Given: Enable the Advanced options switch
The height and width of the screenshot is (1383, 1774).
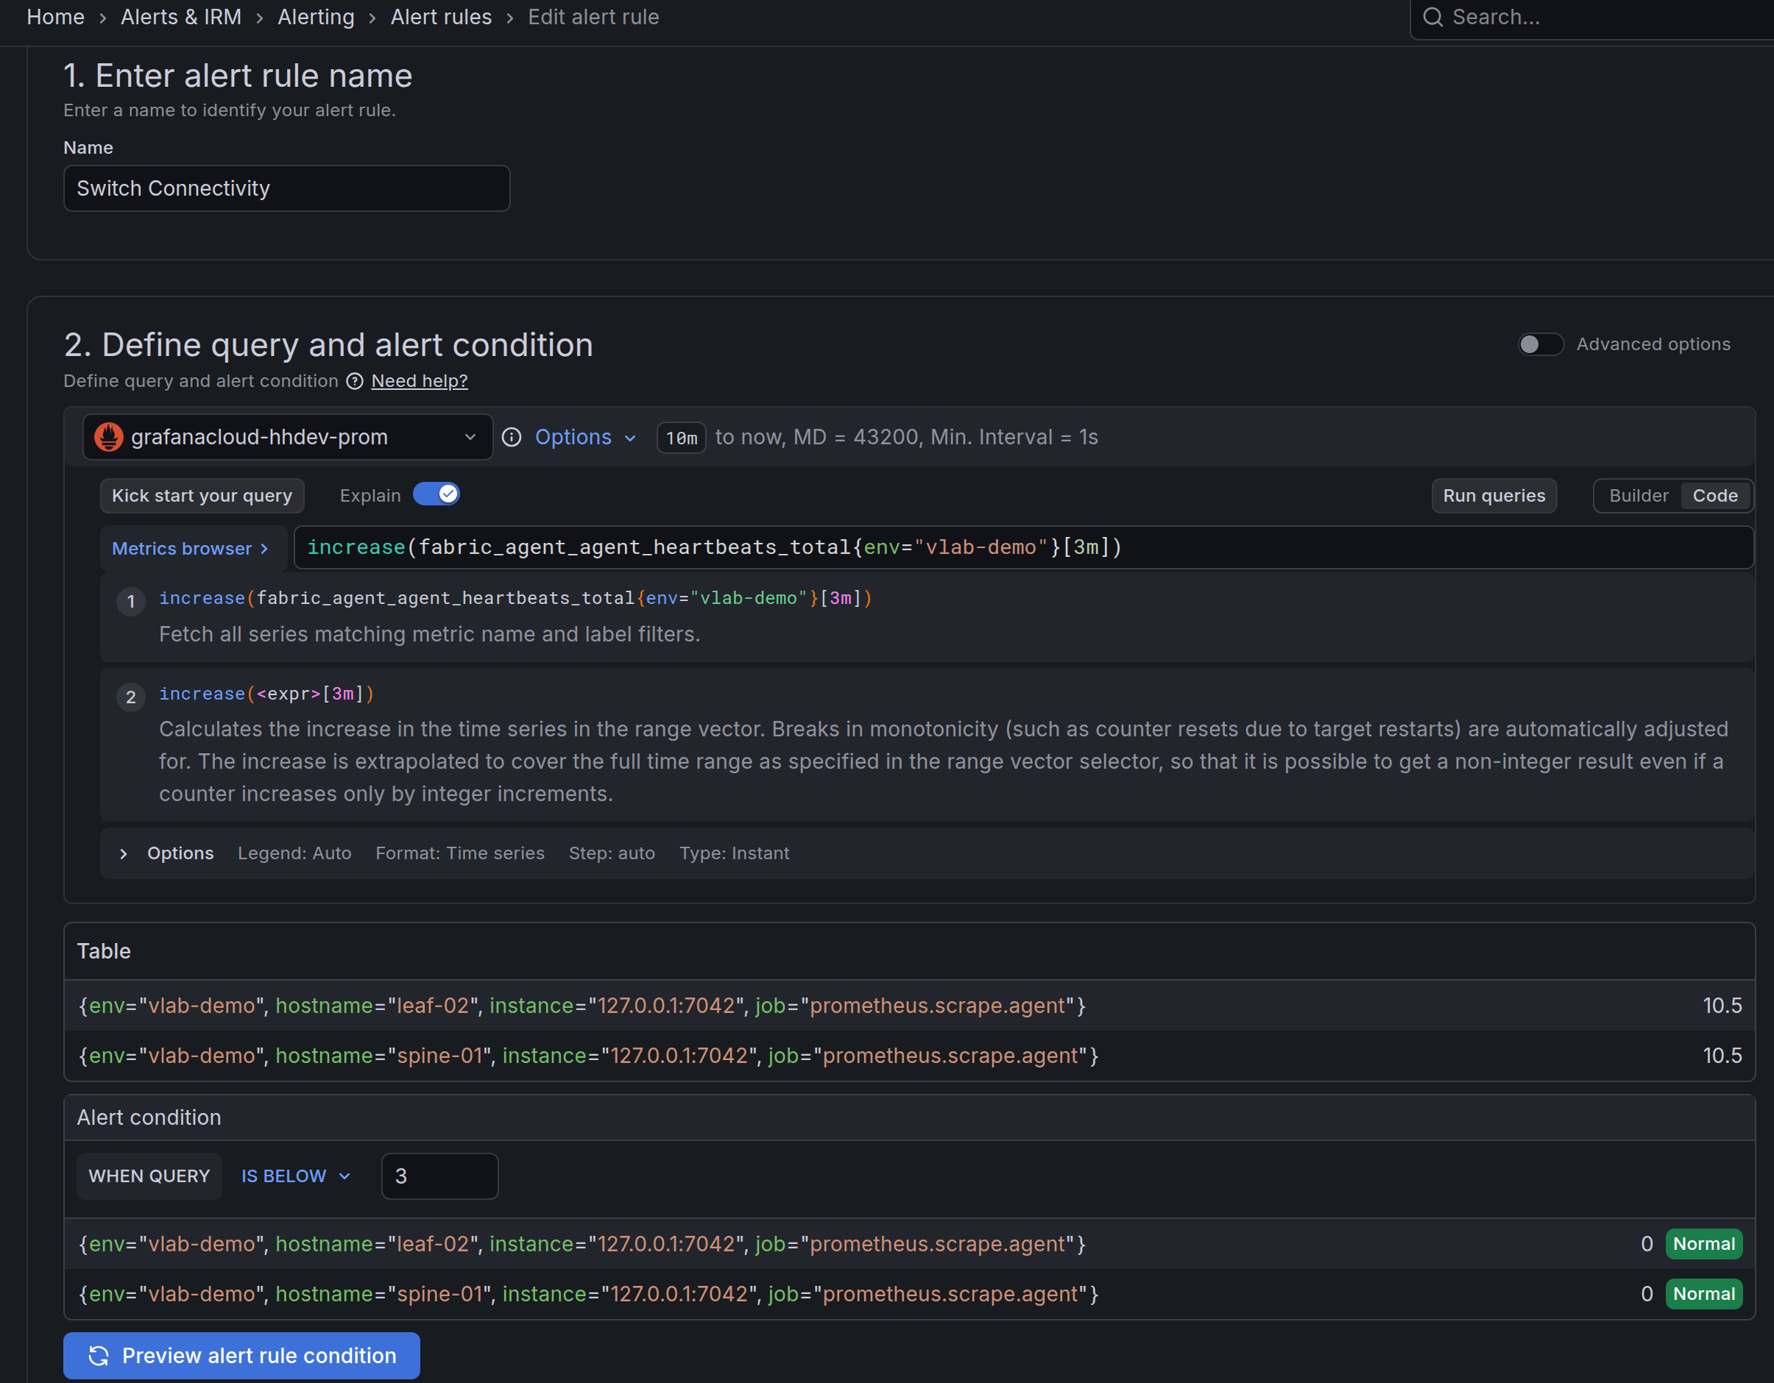Looking at the screenshot, I should click(x=1540, y=344).
